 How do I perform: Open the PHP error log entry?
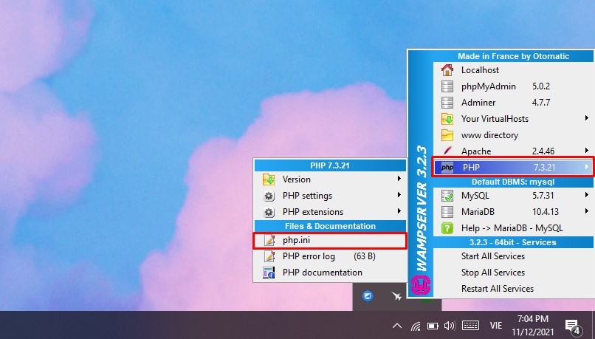[309, 256]
